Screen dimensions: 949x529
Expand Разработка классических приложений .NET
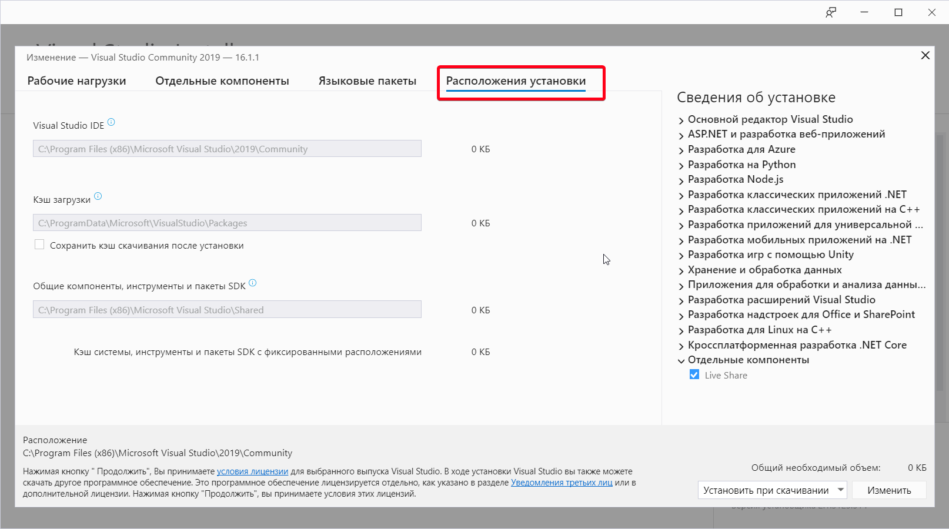click(x=681, y=196)
